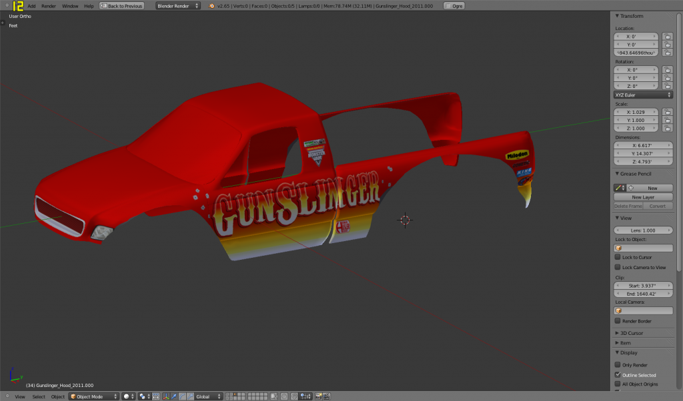Open the Object Mode dropdown
Viewport: 683px width, 401px height.
click(93, 396)
